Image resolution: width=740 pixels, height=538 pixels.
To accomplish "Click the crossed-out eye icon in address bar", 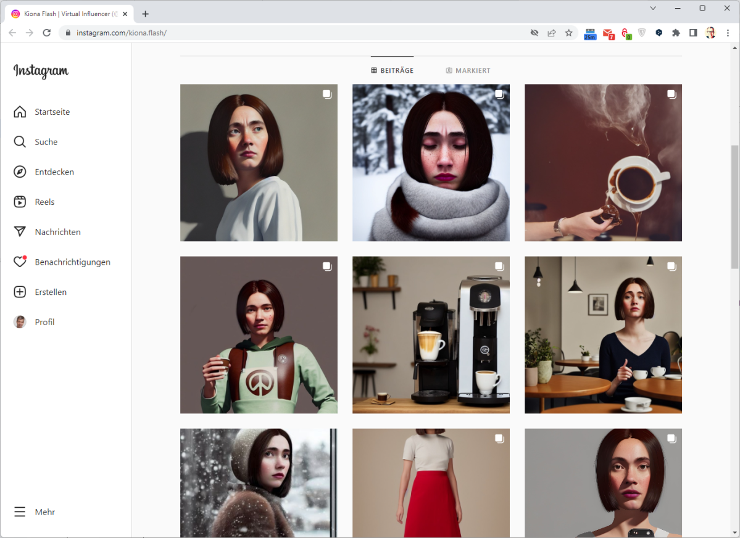I will [534, 33].
